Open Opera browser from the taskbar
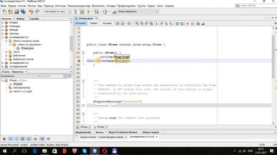 (x=104, y=151)
